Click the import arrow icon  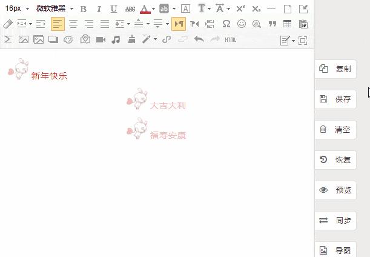point(303,9)
